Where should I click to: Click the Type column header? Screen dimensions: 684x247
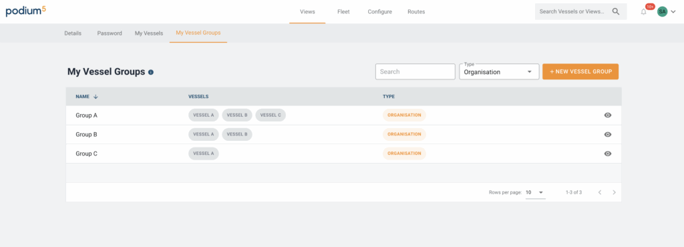389,97
